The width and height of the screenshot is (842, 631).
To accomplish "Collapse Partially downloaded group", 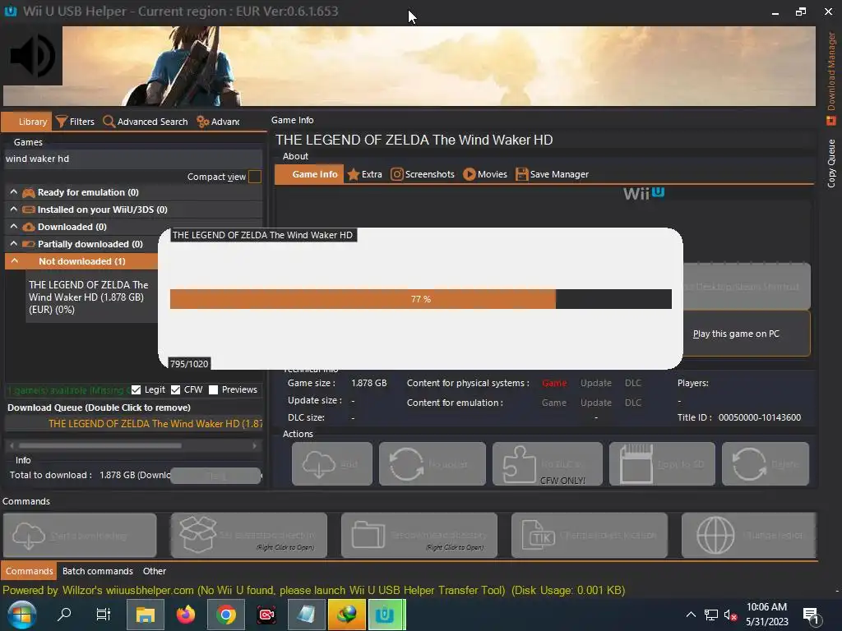I will [14, 243].
